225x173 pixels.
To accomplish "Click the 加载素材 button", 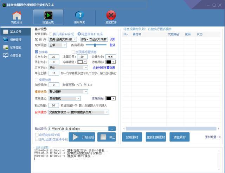I will 132,137.
